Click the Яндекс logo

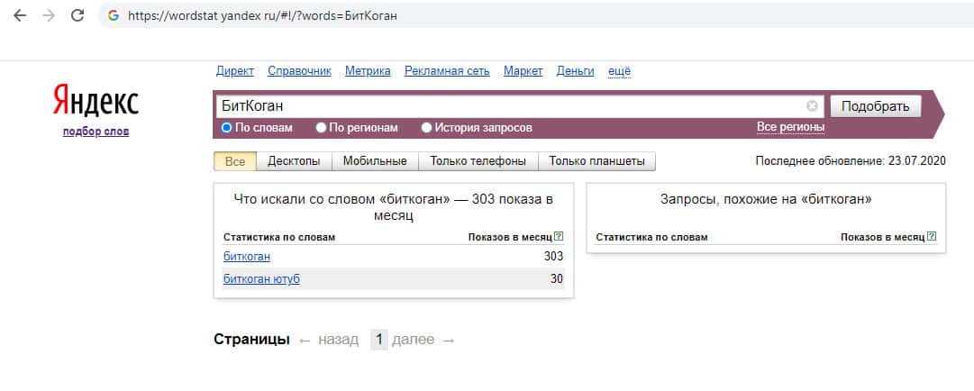[96, 102]
